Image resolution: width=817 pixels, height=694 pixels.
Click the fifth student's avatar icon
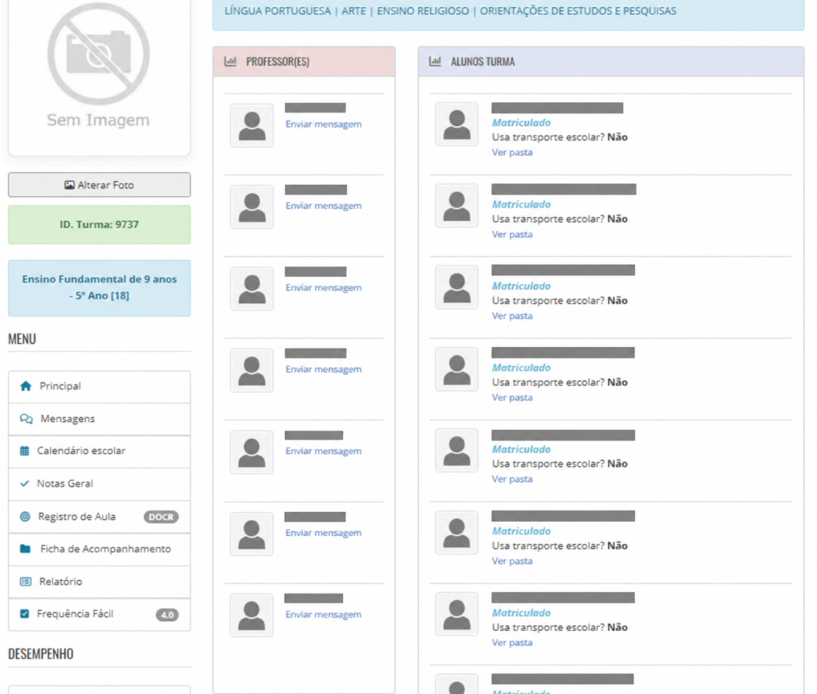coord(457,451)
